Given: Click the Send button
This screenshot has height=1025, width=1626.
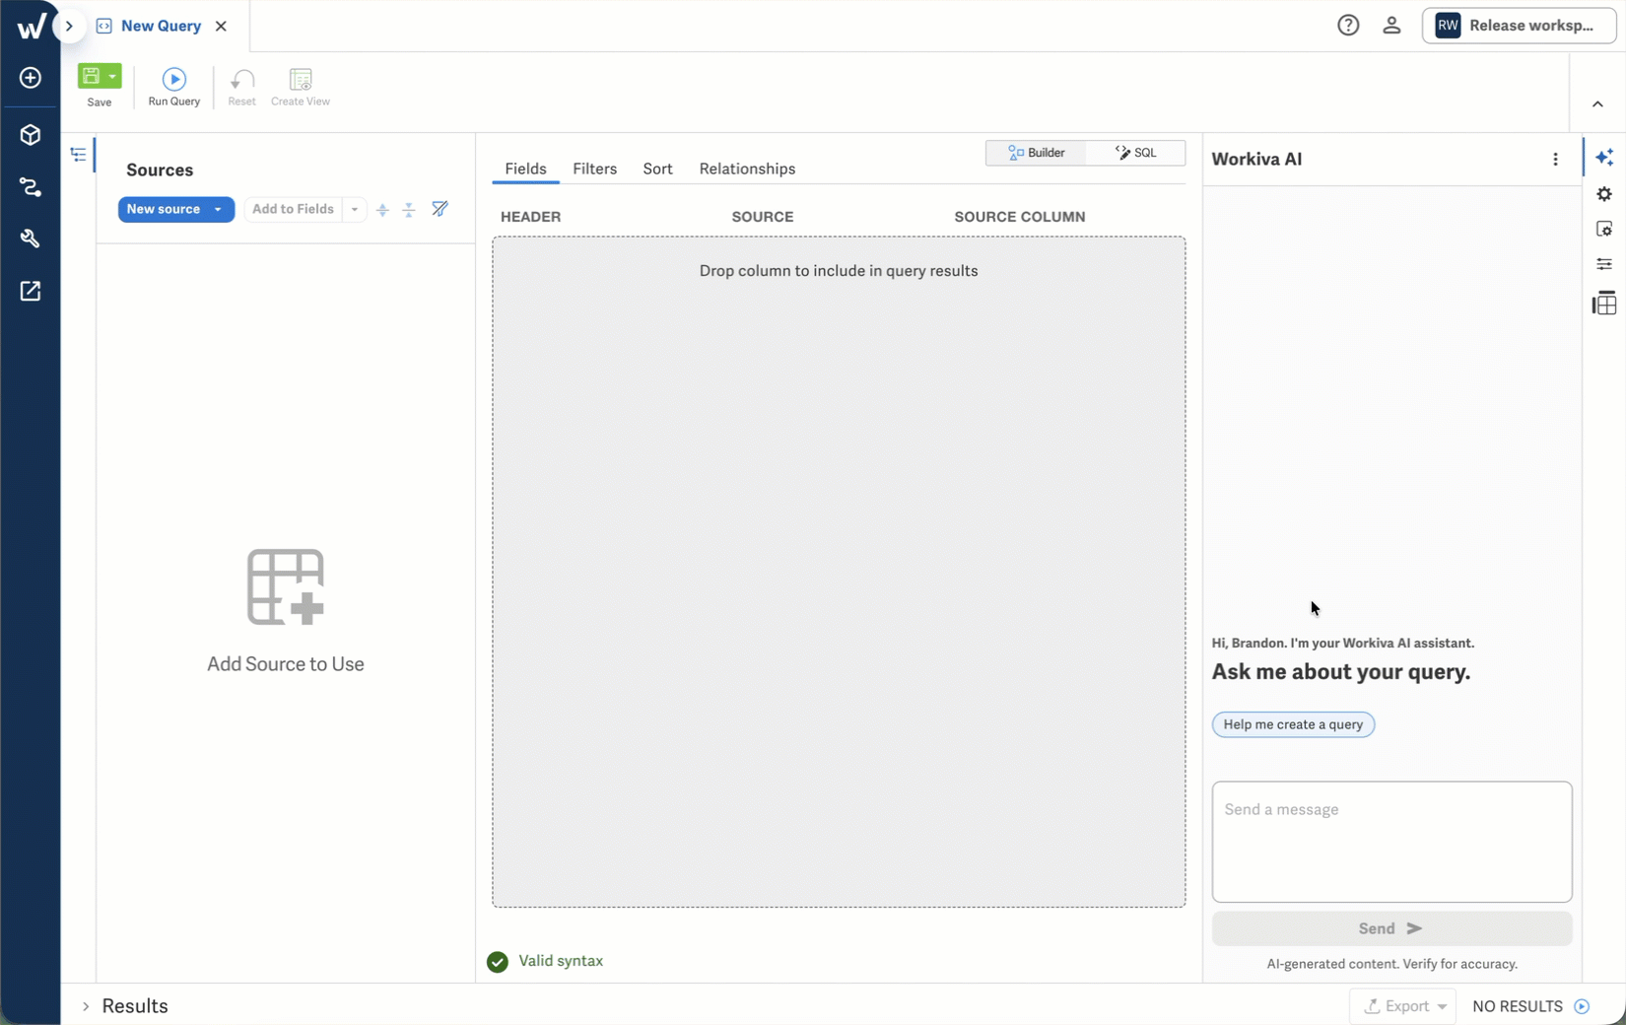Looking at the screenshot, I should (x=1391, y=928).
